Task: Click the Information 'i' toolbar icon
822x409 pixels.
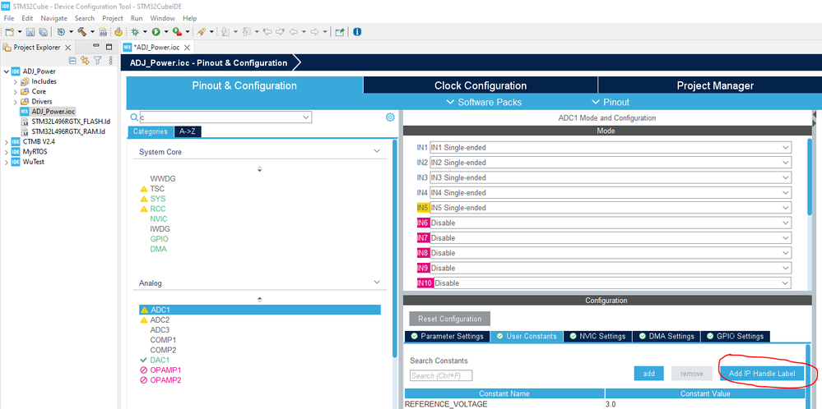Action: point(357,32)
